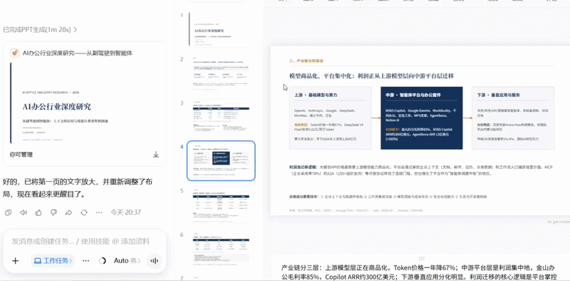This screenshot has width=570, height=281.
Task: Select slide 1 thumbnail AI办公行业深度研究
Action: [220, 29]
